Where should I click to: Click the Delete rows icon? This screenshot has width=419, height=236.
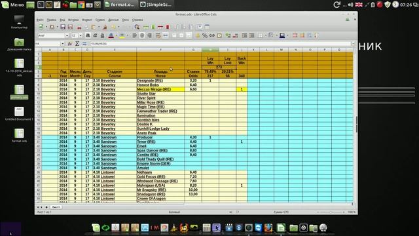point(160,27)
